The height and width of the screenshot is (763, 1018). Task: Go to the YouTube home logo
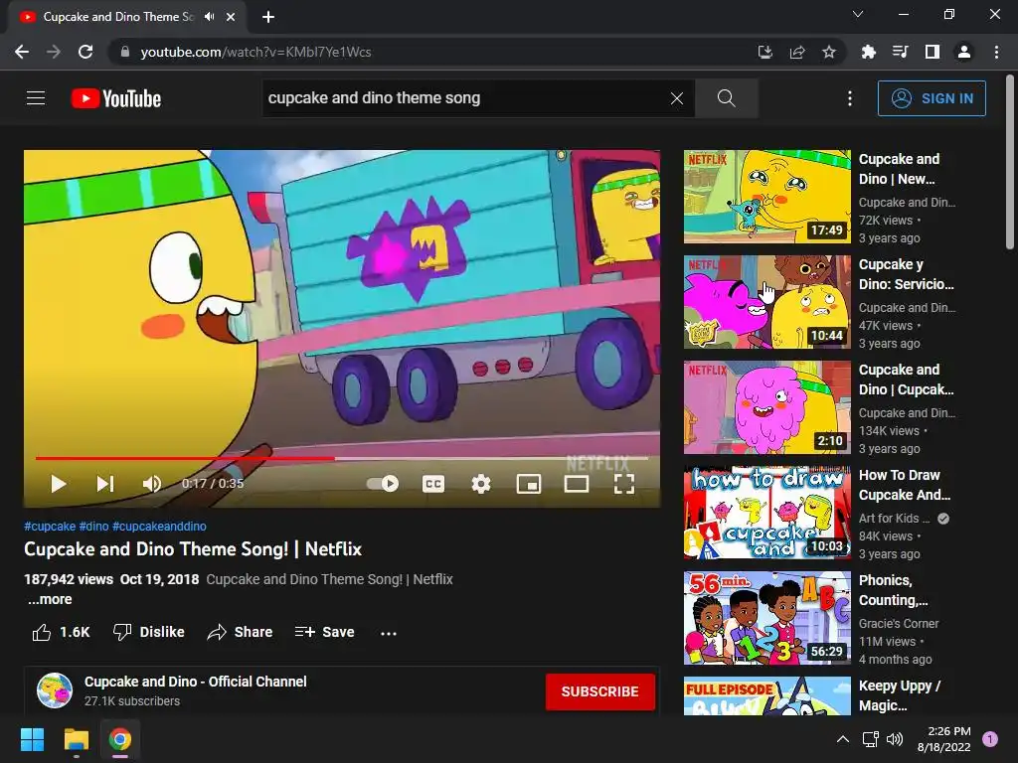pyautogui.click(x=116, y=98)
